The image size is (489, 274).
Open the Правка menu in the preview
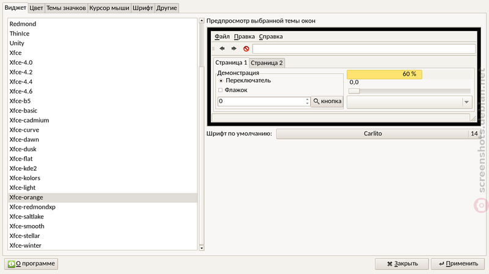[x=244, y=37]
